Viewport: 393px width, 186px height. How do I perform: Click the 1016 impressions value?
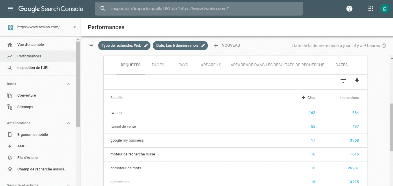coord(354,154)
